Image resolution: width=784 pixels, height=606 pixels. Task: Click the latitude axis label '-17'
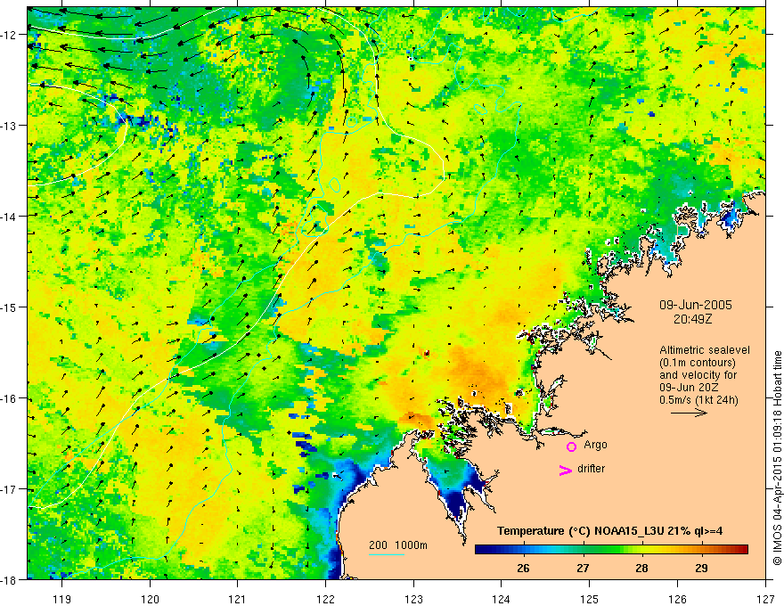pyautogui.click(x=10, y=489)
